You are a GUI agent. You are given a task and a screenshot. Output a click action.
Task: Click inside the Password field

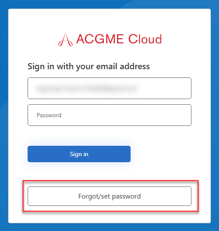pyautogui.click(x=109, y=115)
